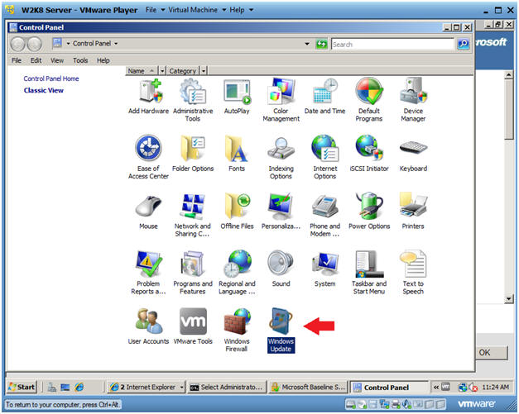Open Internet Options
This screenshot has height=414, width=519.
(x=324, y=157)
